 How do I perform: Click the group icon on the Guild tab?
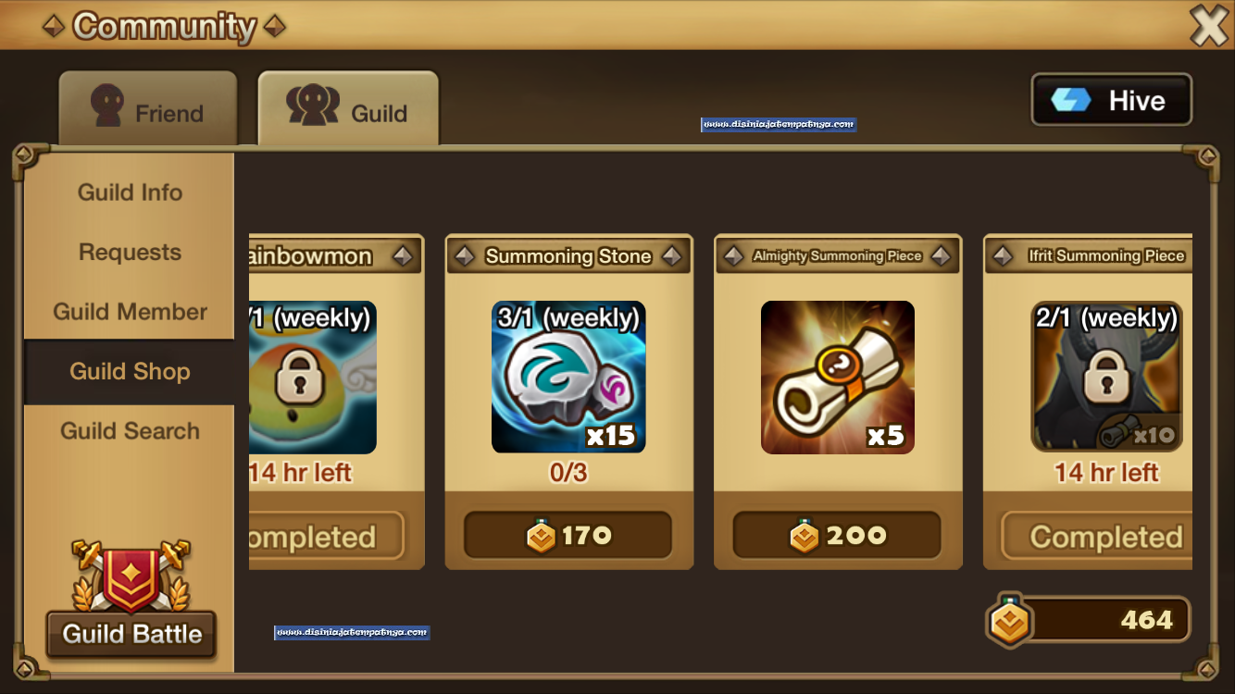pos(313,105)
